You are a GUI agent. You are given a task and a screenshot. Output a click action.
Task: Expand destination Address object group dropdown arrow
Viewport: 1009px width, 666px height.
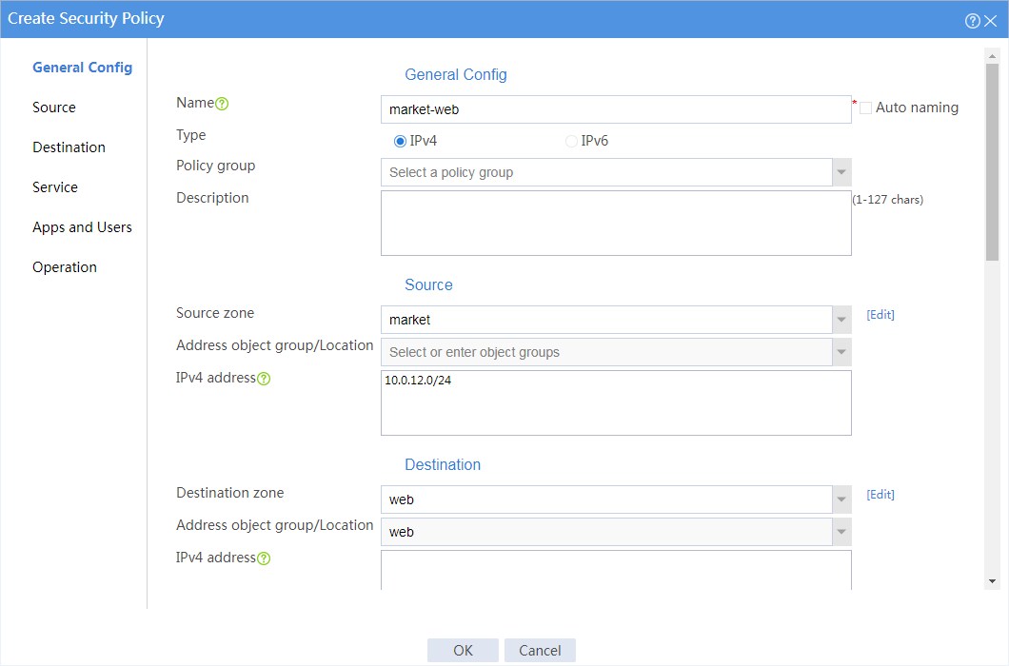click(841, 532)
